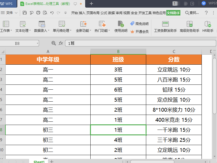Screen dimensions: 217x163
Task: Switch to the 插入 ribbon tab
Action: 82,13
